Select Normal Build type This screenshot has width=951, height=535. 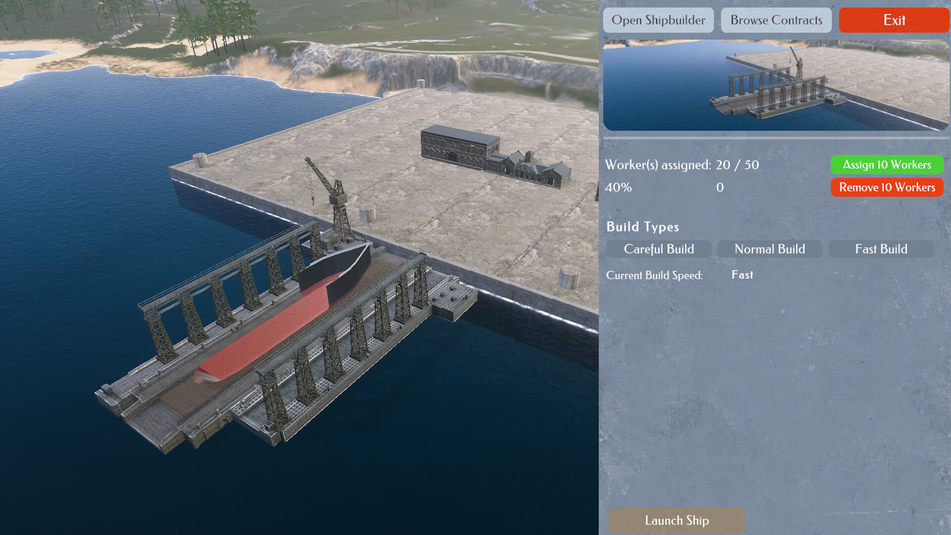770,249
